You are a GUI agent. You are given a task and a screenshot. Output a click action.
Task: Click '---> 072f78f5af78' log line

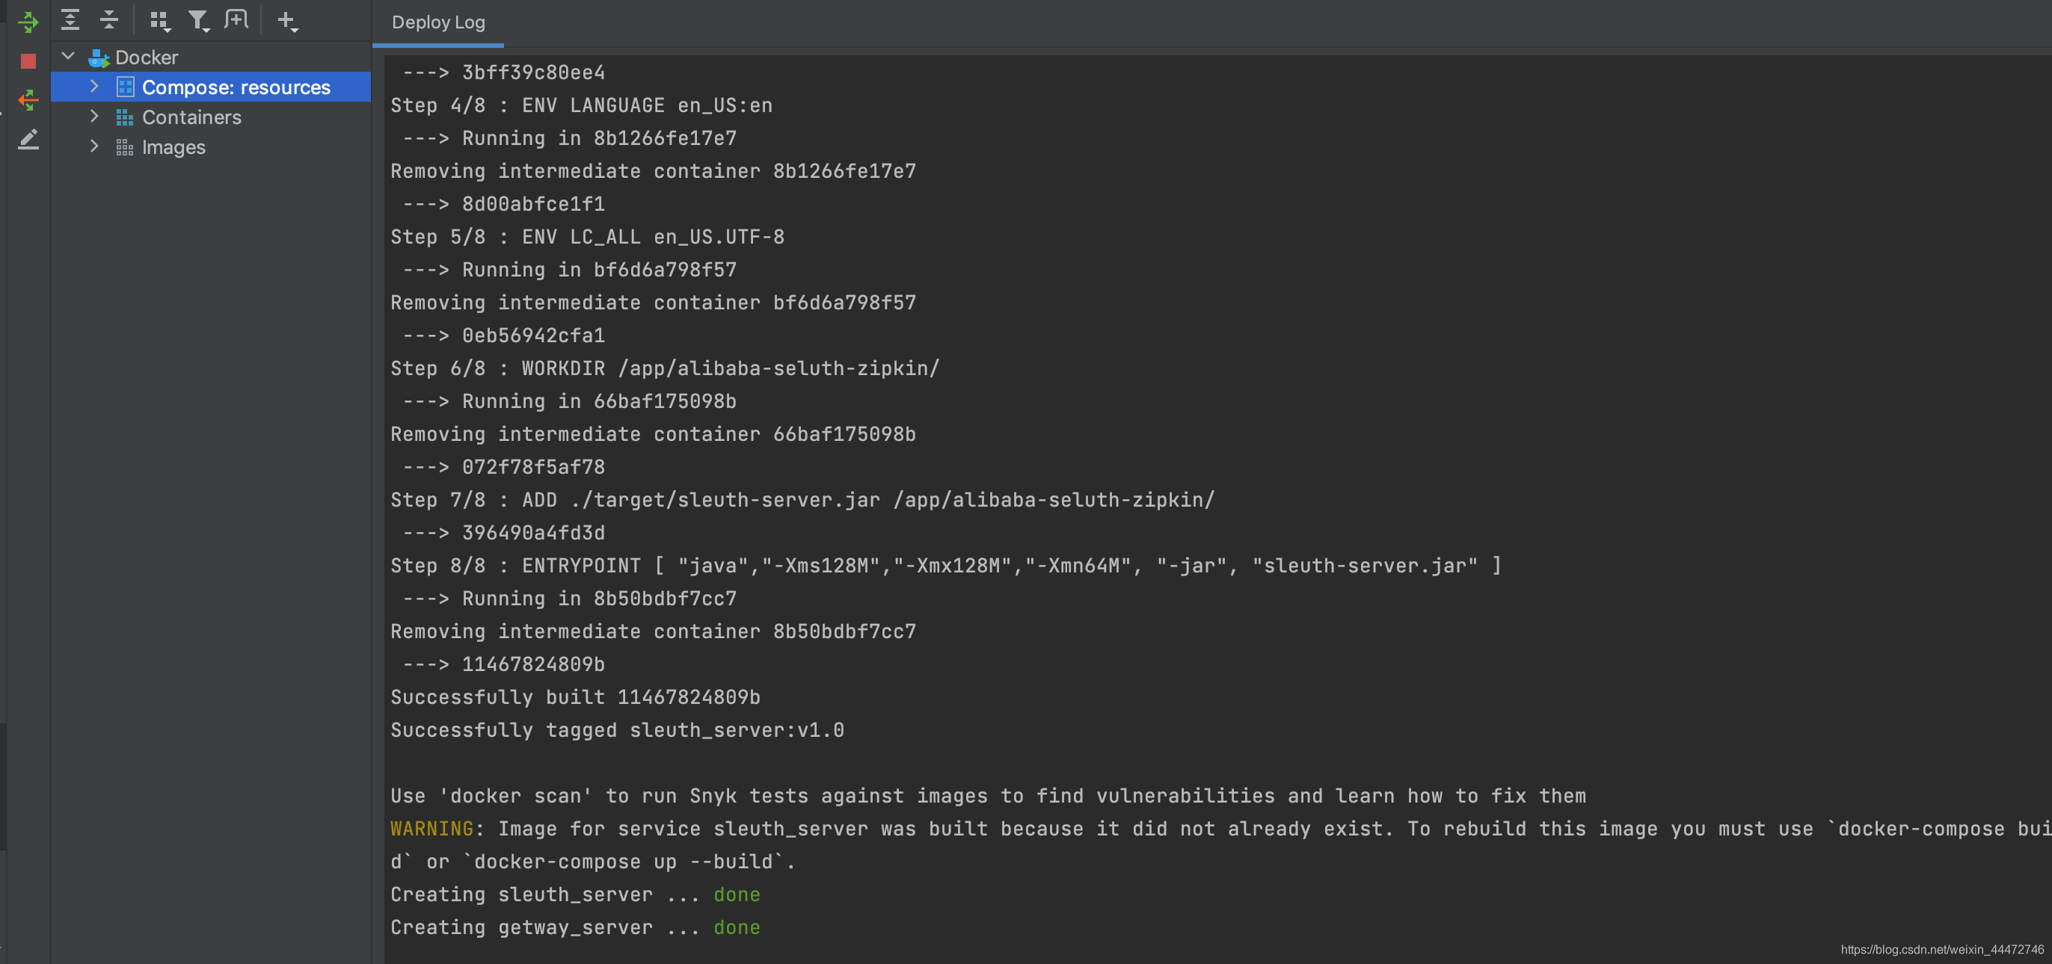click(x=503, y=467)
